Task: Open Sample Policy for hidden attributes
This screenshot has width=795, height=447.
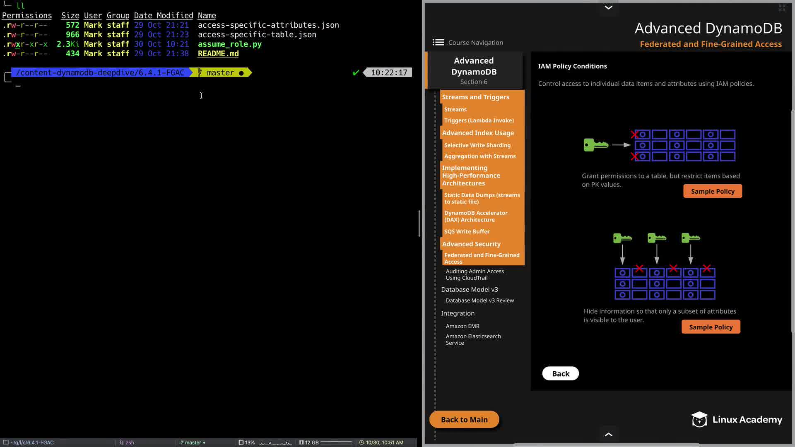Action: click(x=711, y=327)
